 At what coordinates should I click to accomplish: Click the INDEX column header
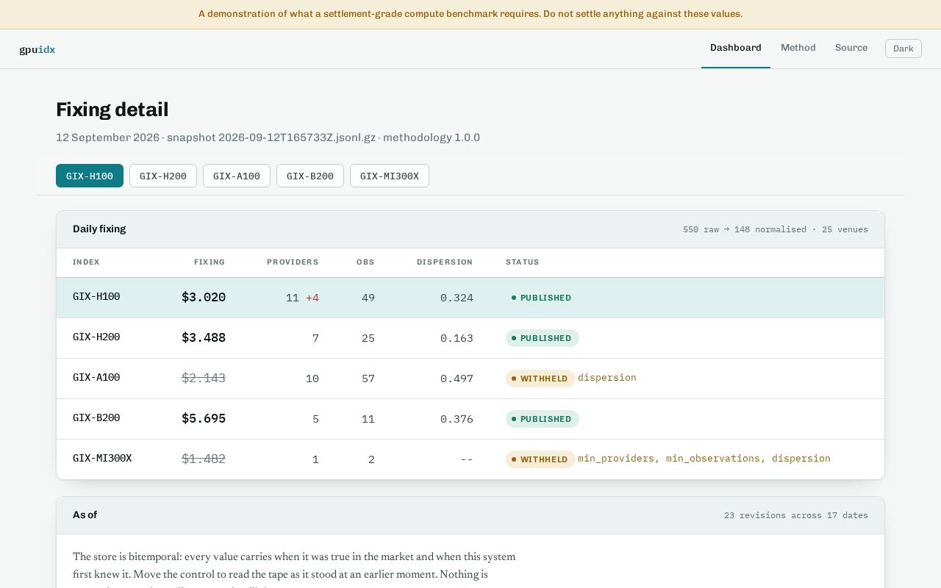pos(86,262)
